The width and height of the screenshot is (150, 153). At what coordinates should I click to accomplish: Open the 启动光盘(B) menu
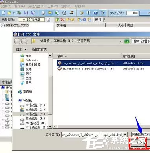37,6
